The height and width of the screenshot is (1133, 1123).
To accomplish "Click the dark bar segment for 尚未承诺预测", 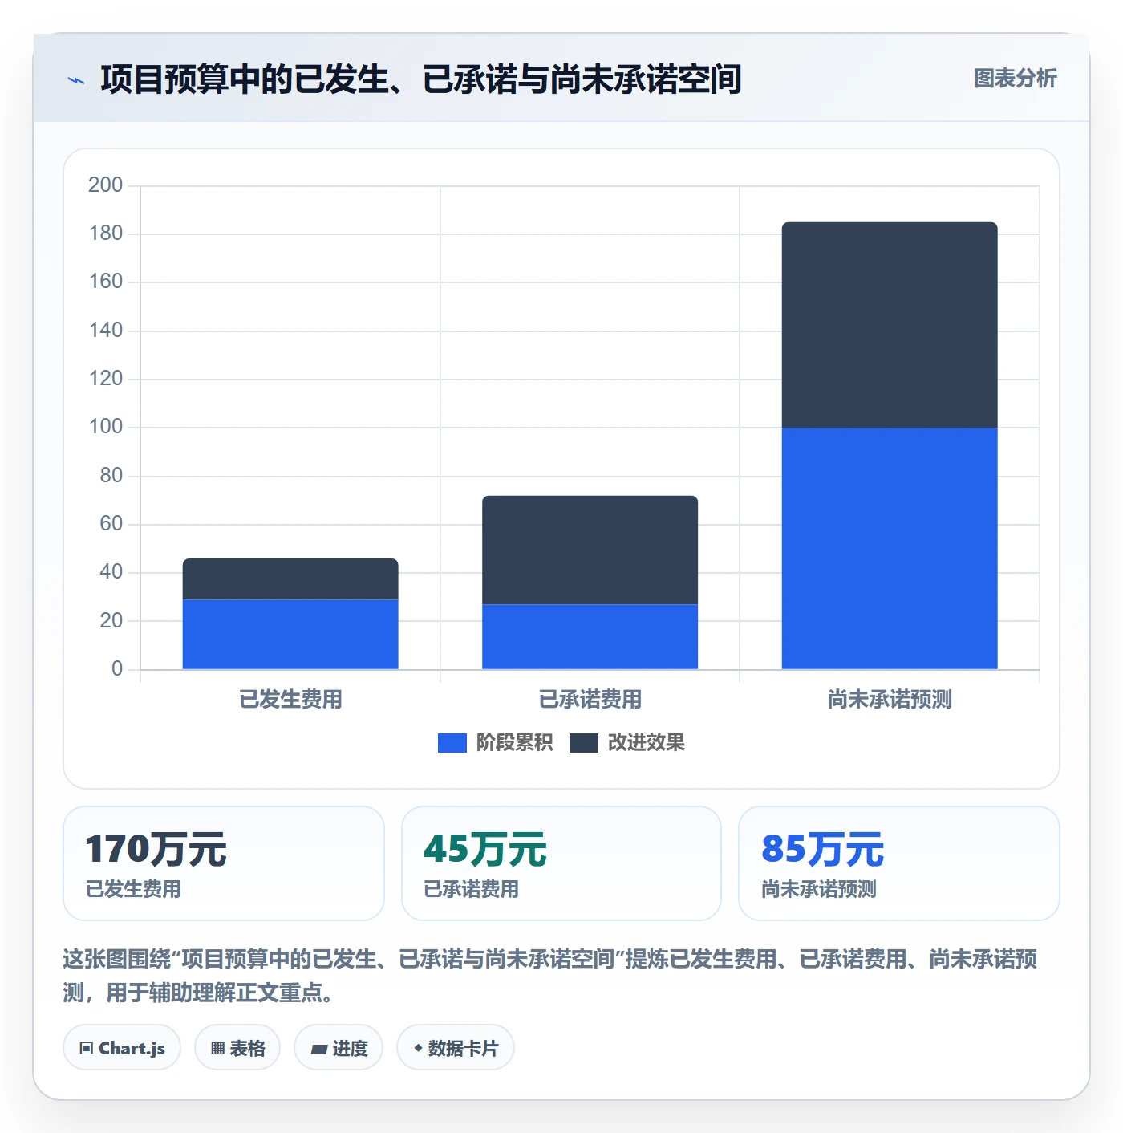I will 890,325.
